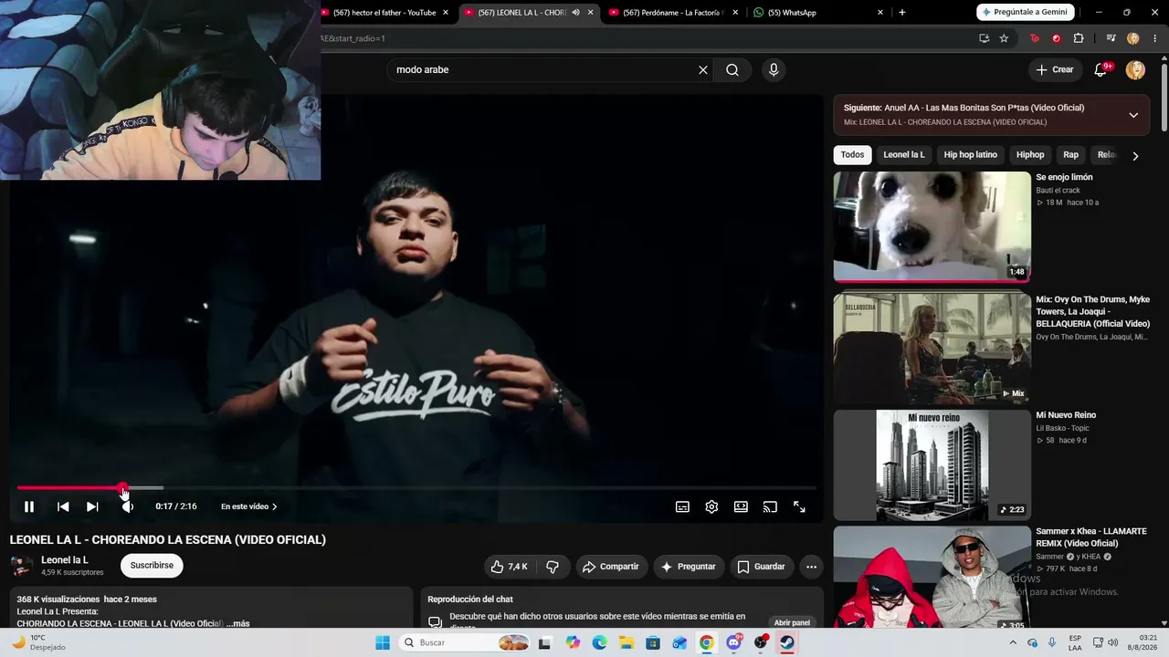
Task: Open the 'Se enojo limón' video thumbnail
Action: point(932,226)
